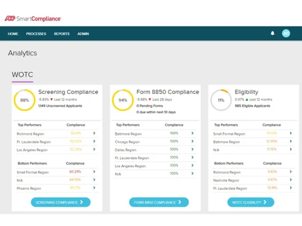The width and height of the screenshot is (302, 226).
Task: Open the Admin menu
Action: 83,34
